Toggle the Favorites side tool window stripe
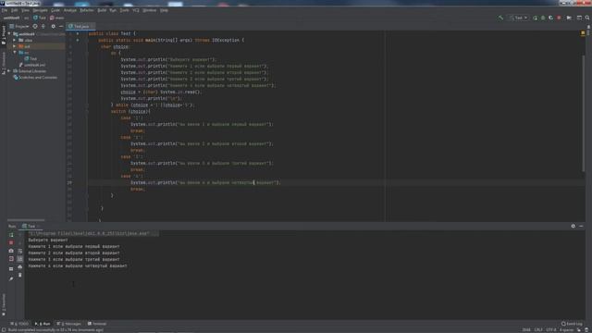 pyautogui.click(x=4, y=304)
